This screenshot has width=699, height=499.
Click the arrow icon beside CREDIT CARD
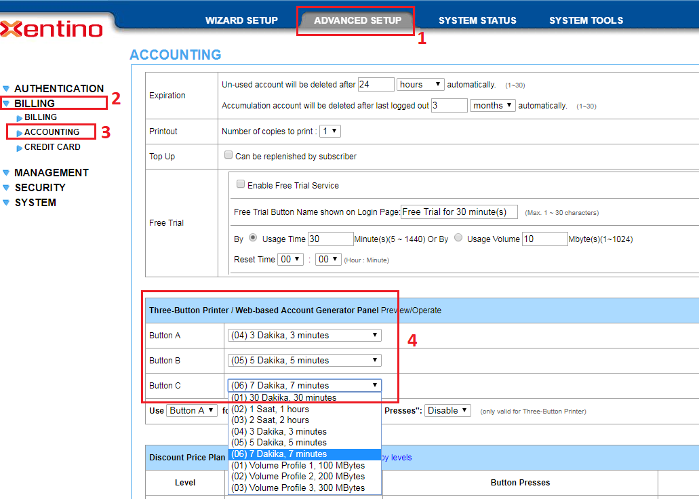[x=19, y=148]
